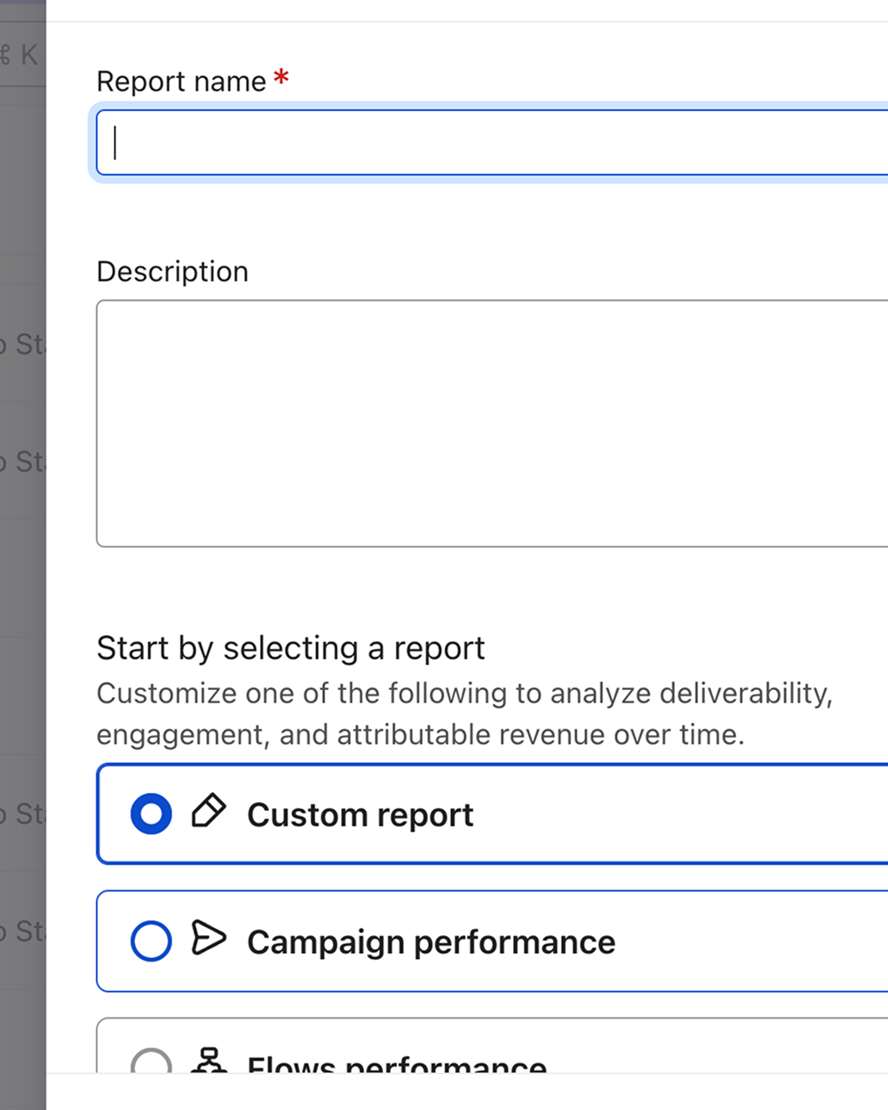Click the Flows performance label text

tap(397, 1064)
